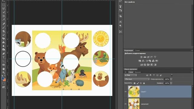Open the opacity slider arrow (Непрозрачность)
Image resolution: width=194 pixels, height=109 pixels.
171,79
